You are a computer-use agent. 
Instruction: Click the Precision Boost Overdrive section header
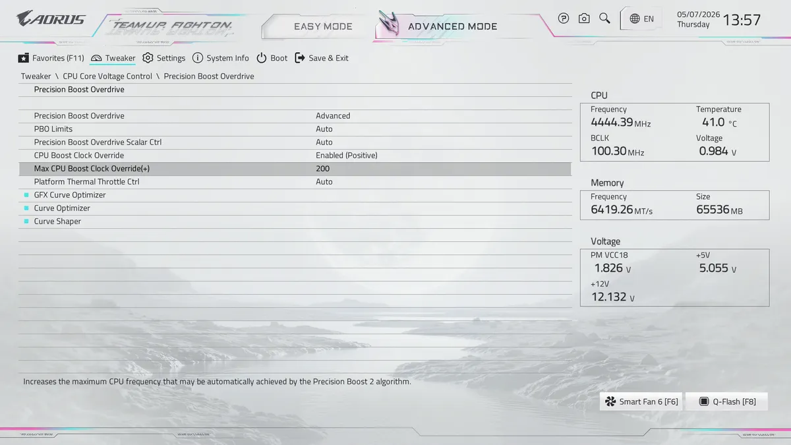79,90
